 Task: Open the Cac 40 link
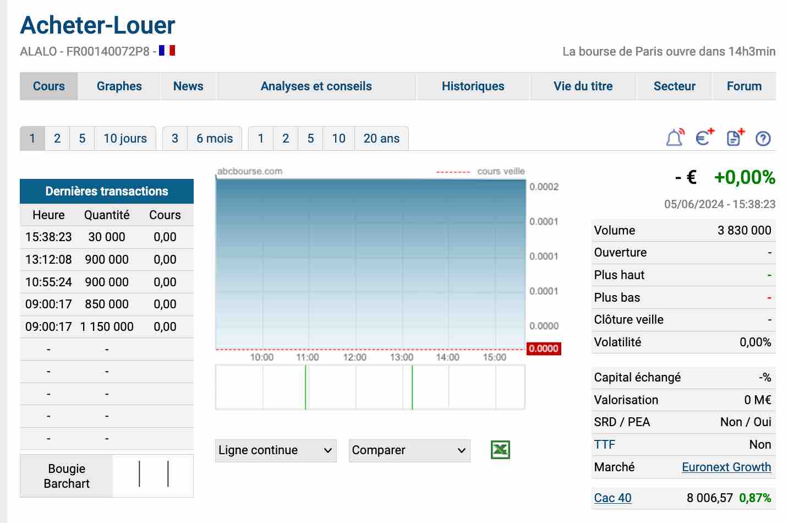tap(612, 498)
